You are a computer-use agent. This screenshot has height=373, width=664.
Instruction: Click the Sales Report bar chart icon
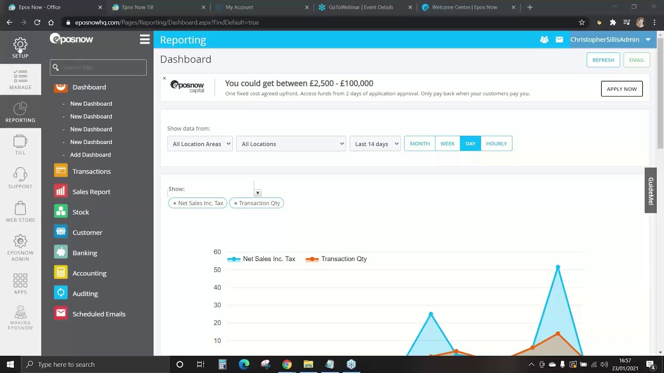point(61,192)
